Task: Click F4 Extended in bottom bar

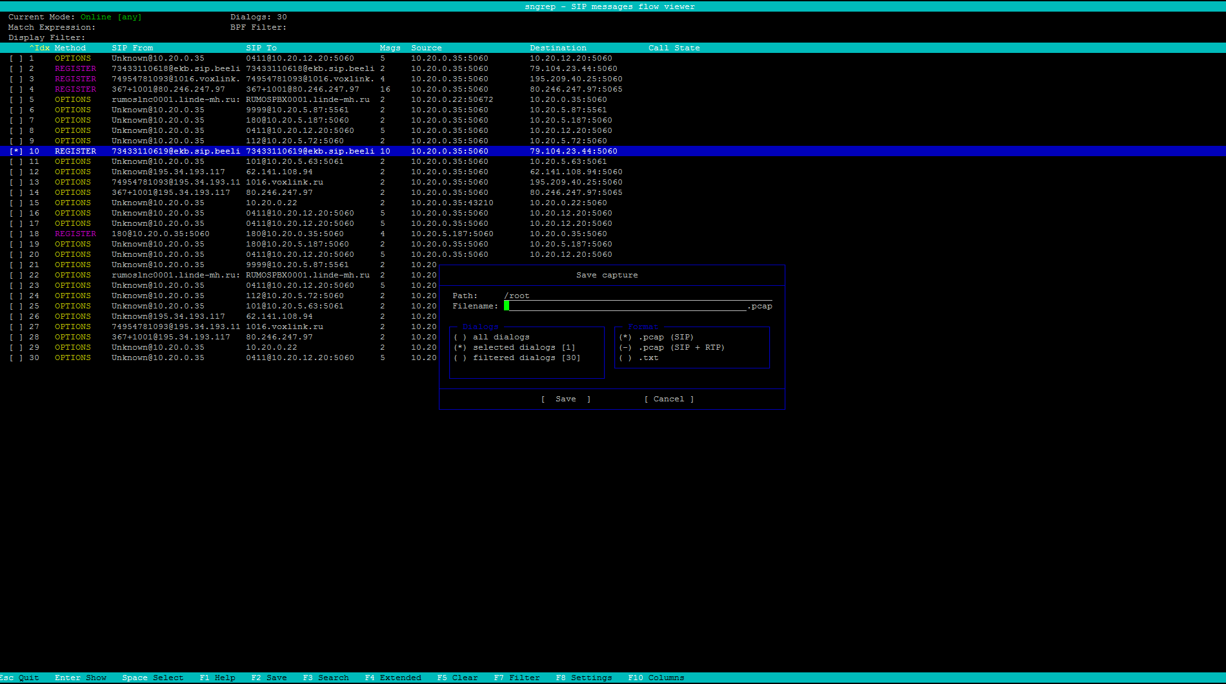Action: coord(393,678)
